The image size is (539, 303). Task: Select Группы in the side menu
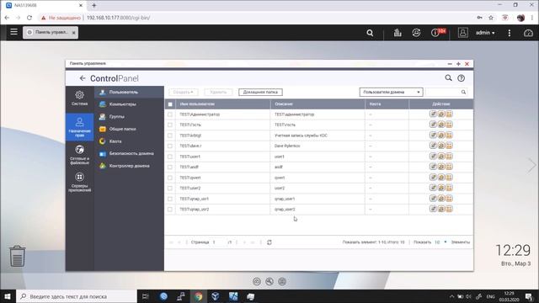coord(129,116)
